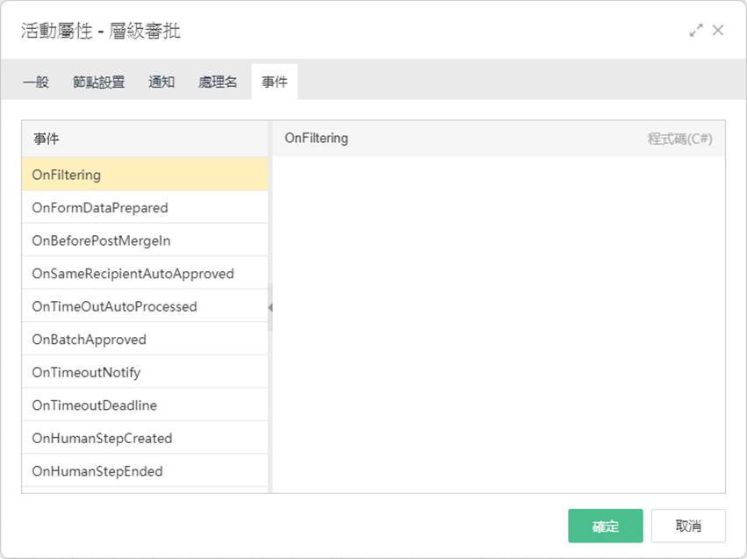
Task: Choose OnFormDataPrepared in the event list
Action: [145, 208]
